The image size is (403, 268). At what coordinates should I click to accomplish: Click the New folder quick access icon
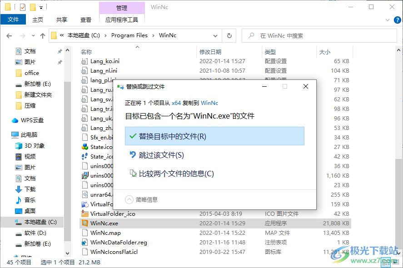point(33,7)
